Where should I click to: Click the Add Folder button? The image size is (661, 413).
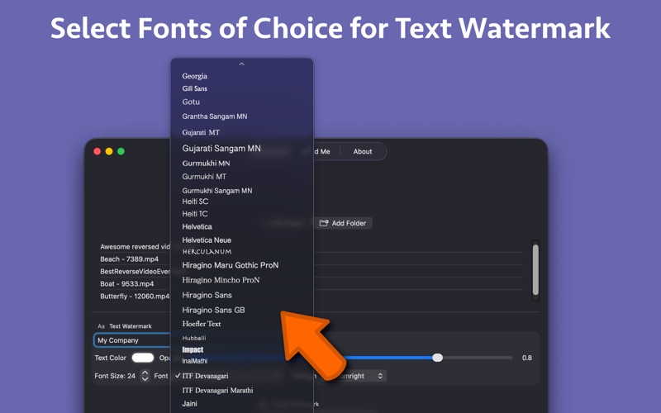pyautogui.click(x=343, y=223)
